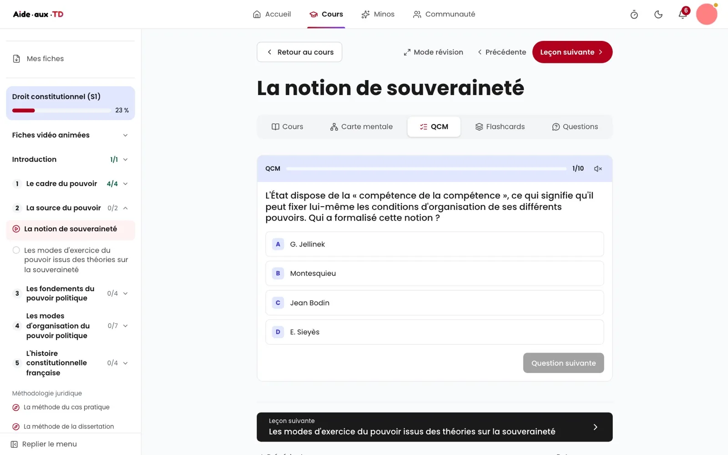The image size is (728, 455).
Task: Toggle dark mode moon icon
Action: [658, 15]
